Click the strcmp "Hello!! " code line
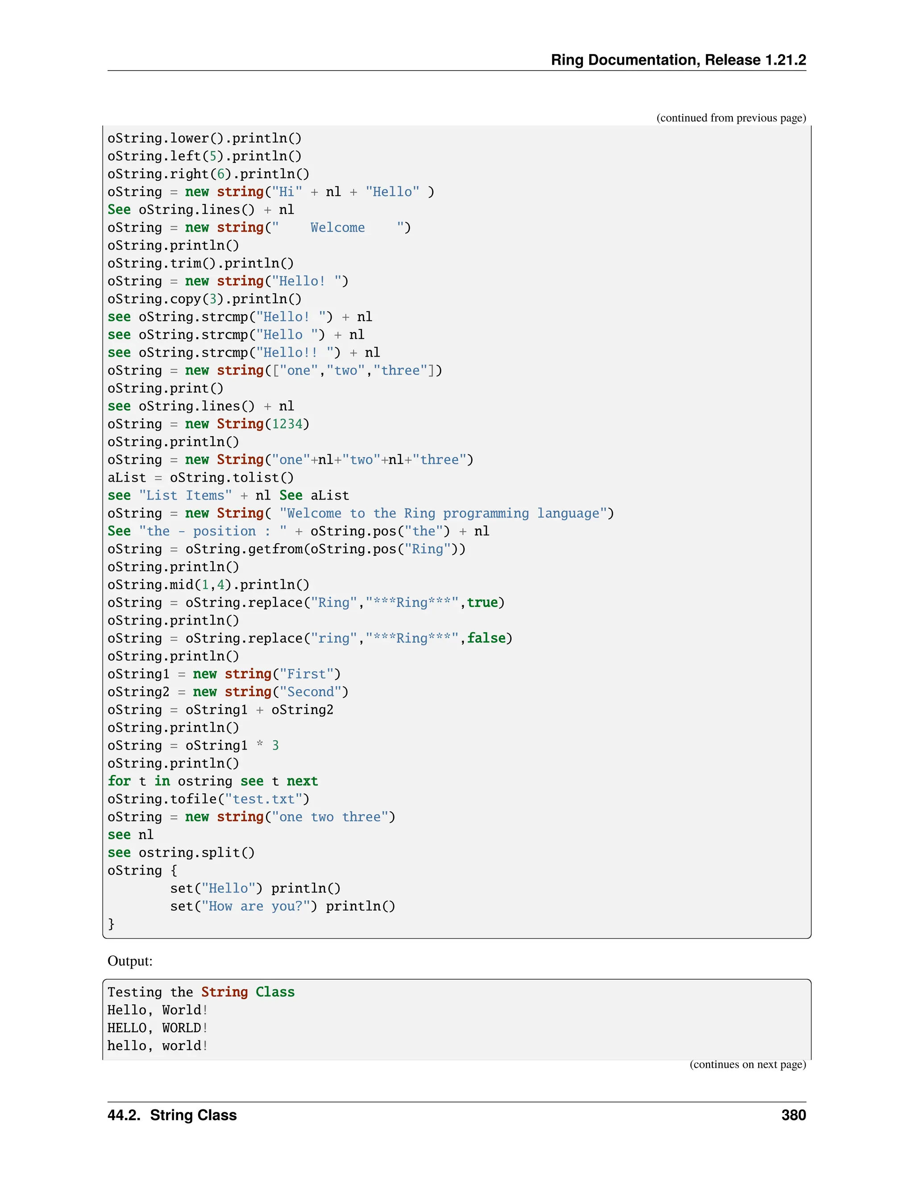914x1183 pixels. click(244, 353)
